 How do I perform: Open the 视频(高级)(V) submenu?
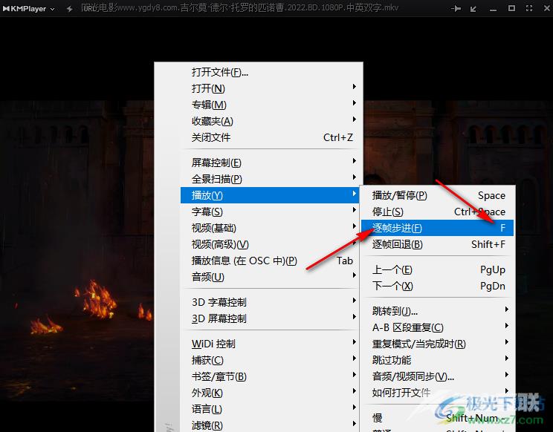[271, 244]
